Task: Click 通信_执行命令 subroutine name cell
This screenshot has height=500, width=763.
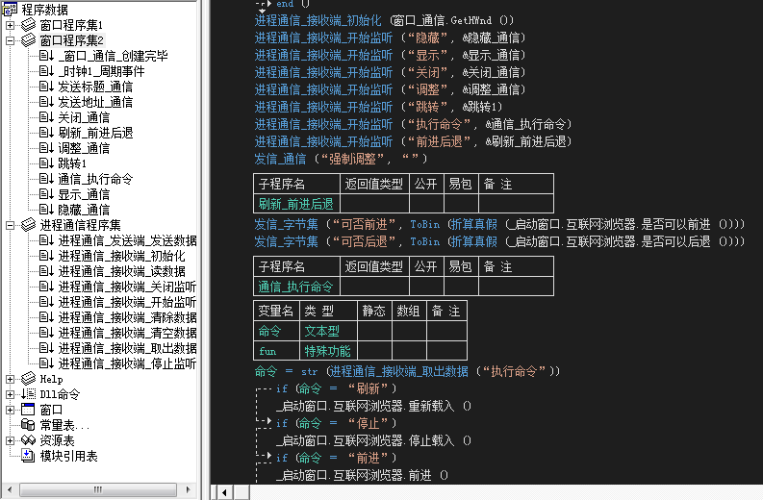Action: 296,287
